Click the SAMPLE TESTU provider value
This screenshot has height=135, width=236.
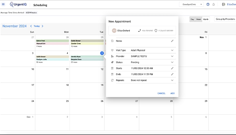click(x=139, y=56)
